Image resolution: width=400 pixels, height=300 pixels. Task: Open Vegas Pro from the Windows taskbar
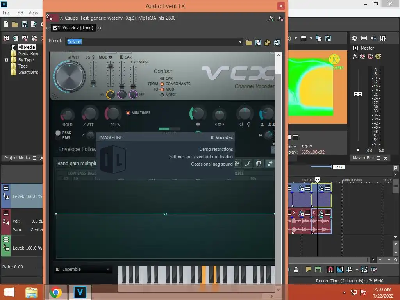(x=80, y=292)
